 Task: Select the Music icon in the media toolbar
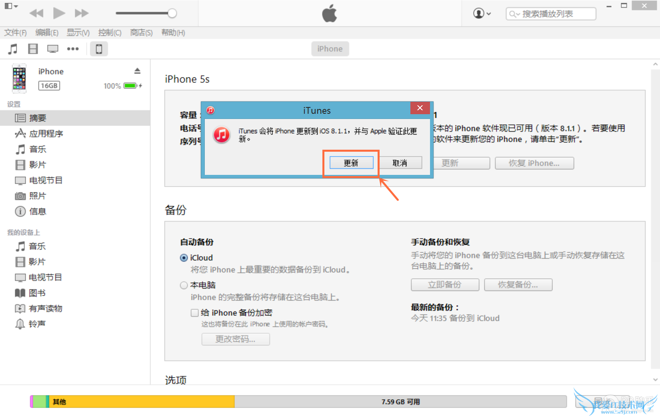click(x=12, y=49)
